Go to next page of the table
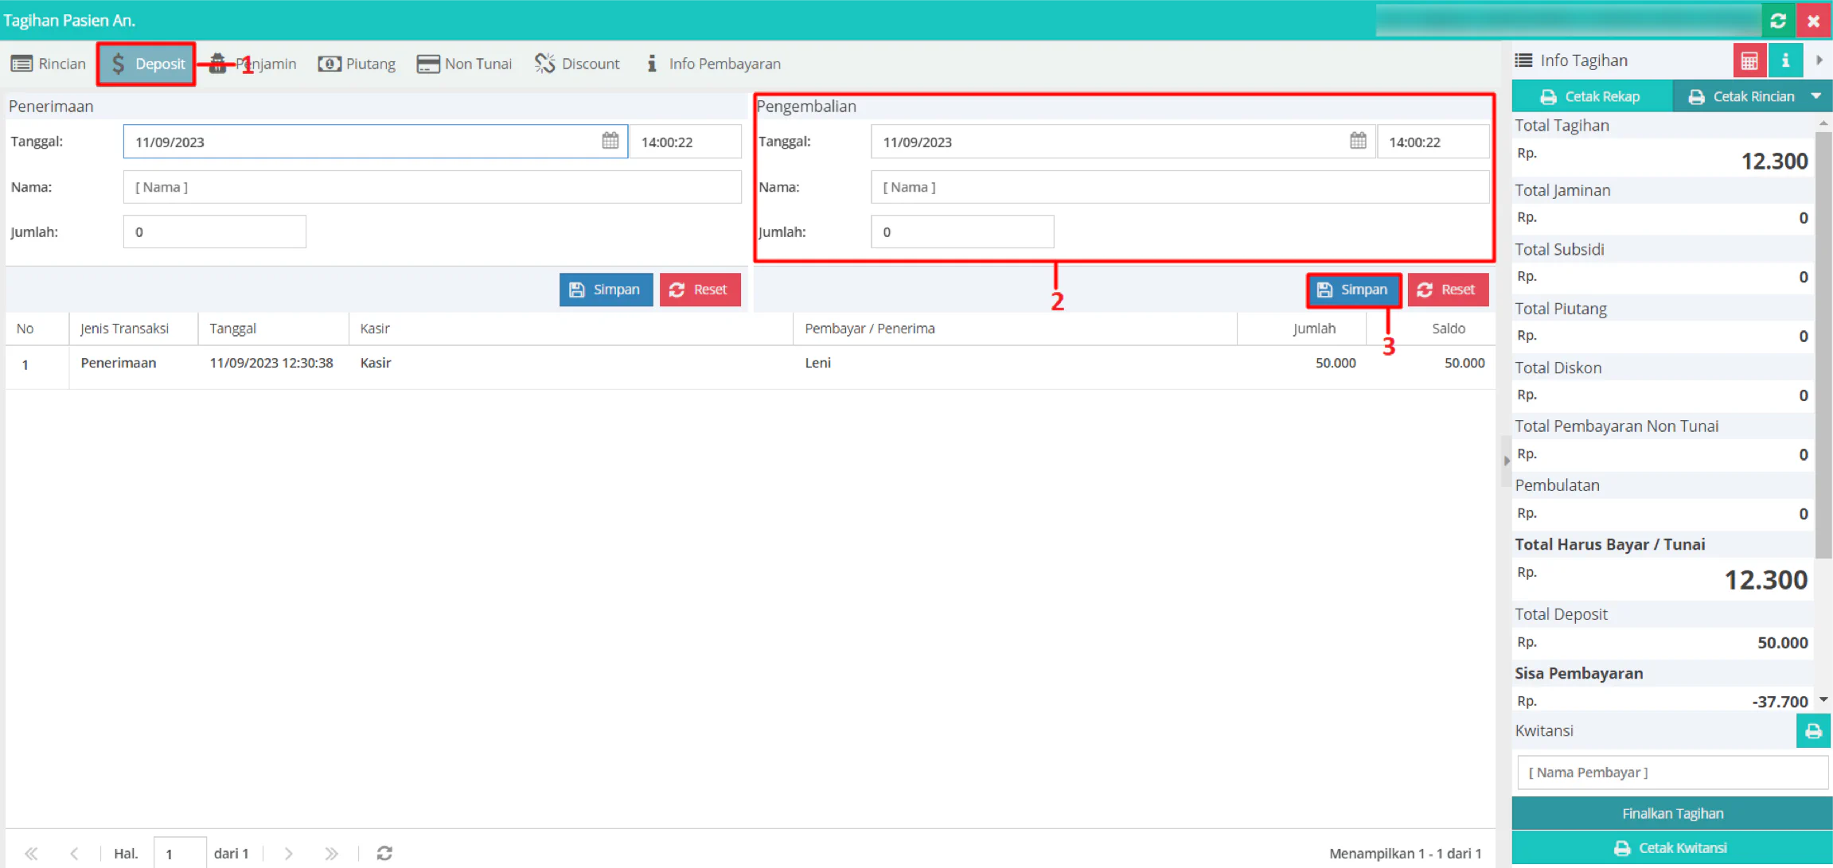Screen dimensions: 1833x868 (x=288, y=854)
